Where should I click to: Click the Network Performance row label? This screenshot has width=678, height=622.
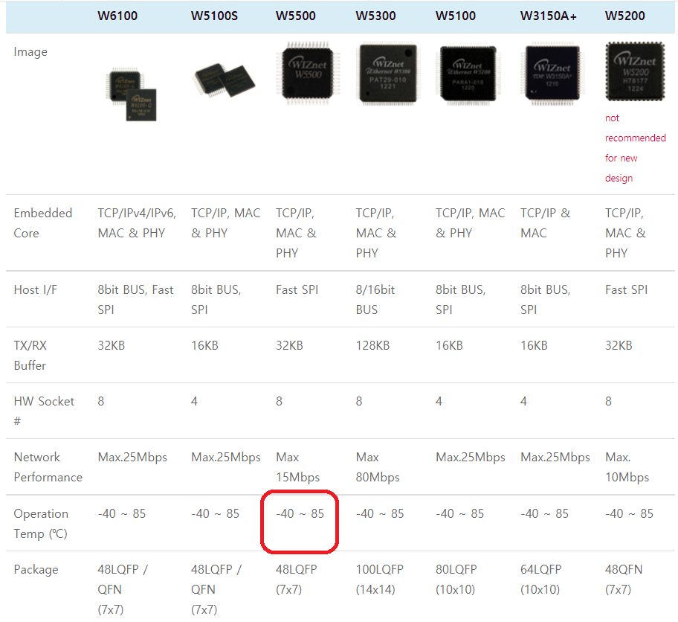(x=48, y=467)
